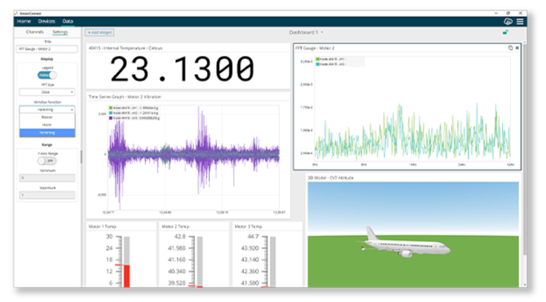The image size is (546, 302).
Task: Collapse the Window Function dropdown
Action: (47, 110)
